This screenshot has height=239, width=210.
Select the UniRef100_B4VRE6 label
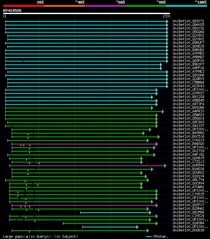coord(188,133)
